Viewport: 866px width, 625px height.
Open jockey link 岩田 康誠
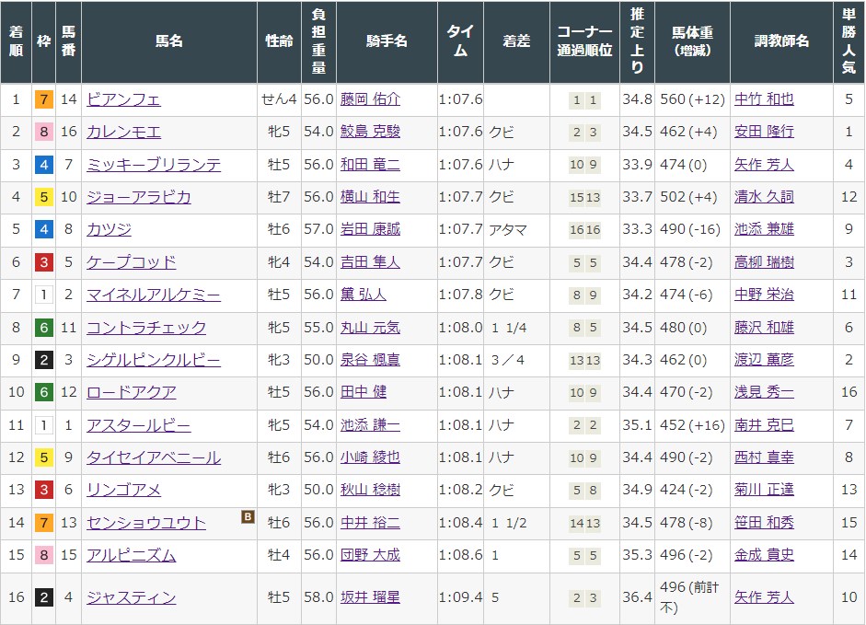pos(370,229)
